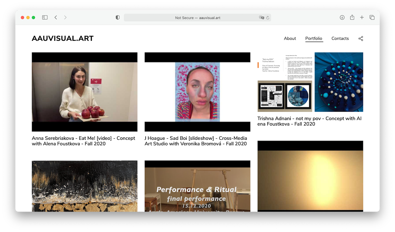Open Trishna Adnani not my pov thumbnail
The width and height of the screenshot is (395, 232).
pyautogui.click(x=310, y=82)
